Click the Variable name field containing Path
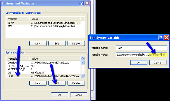Viewport: 170px width, 101px height. pyautogui.click(x=141, y=48)
